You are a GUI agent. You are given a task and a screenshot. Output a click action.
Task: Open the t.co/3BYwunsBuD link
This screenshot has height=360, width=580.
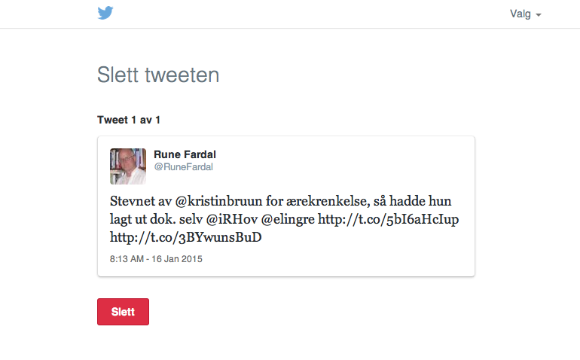tap(186, 237)
